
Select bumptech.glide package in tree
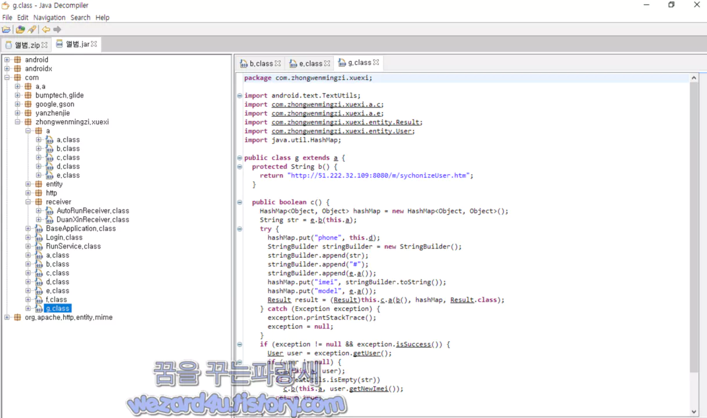pyautogui.click(x=59, y=95)
